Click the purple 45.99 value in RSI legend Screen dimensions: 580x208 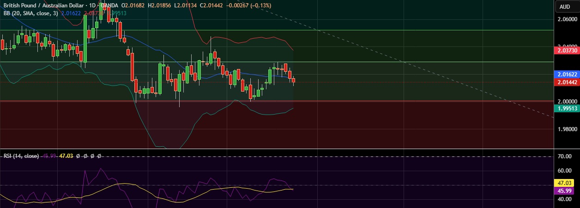49,156
